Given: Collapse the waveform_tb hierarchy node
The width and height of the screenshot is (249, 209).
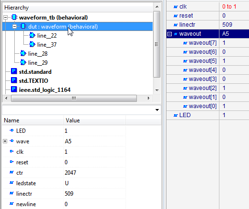Looking at the screenshot, I should (5, 17).
